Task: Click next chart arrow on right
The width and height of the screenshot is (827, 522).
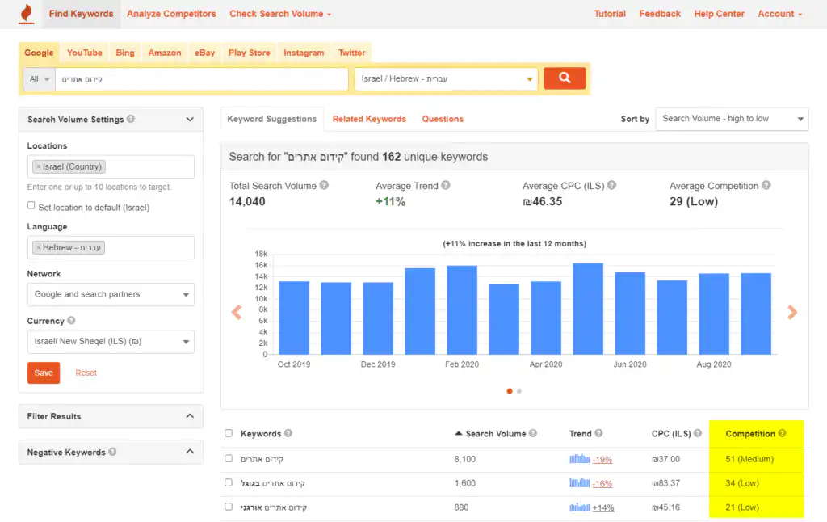Action: tap(792, 313)
